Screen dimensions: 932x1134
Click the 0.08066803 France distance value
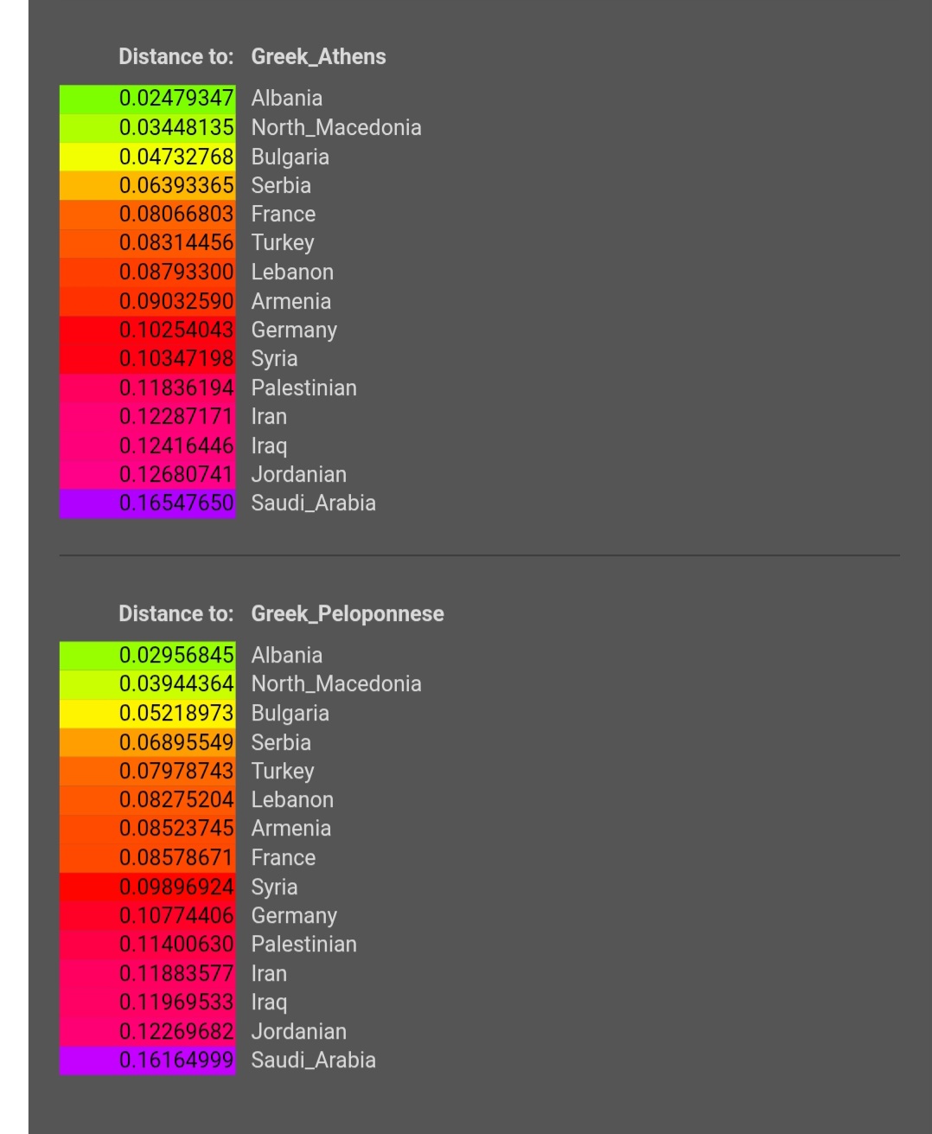tap(148, 215)
